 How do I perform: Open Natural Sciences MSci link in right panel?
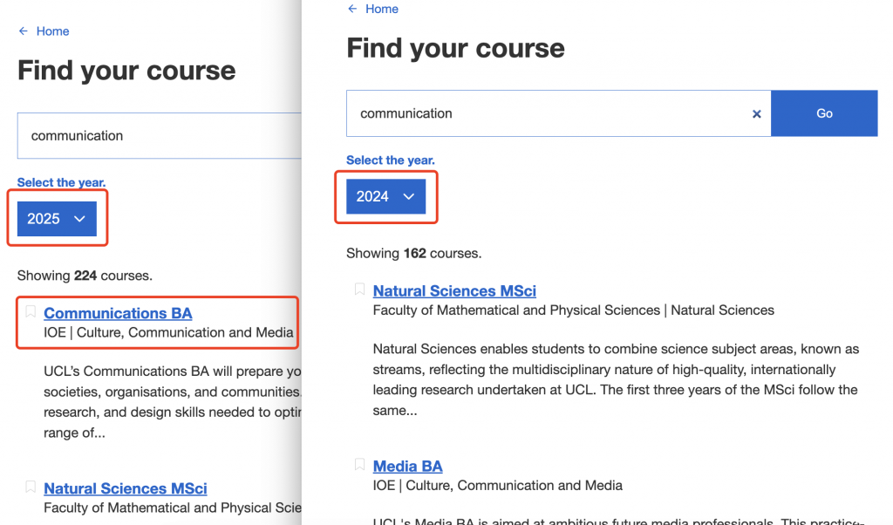coord(454,291)
